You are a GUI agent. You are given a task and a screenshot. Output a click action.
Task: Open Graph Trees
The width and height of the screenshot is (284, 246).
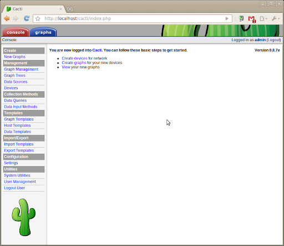click(15, 76)
